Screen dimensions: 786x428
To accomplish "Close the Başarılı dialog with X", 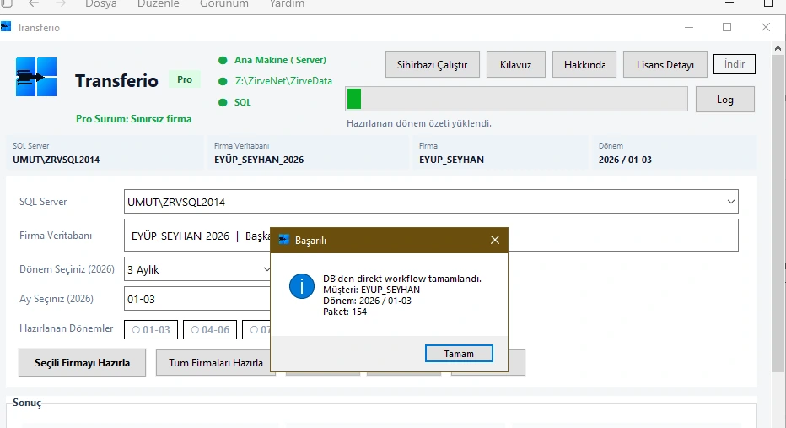I will click(495, 240).
